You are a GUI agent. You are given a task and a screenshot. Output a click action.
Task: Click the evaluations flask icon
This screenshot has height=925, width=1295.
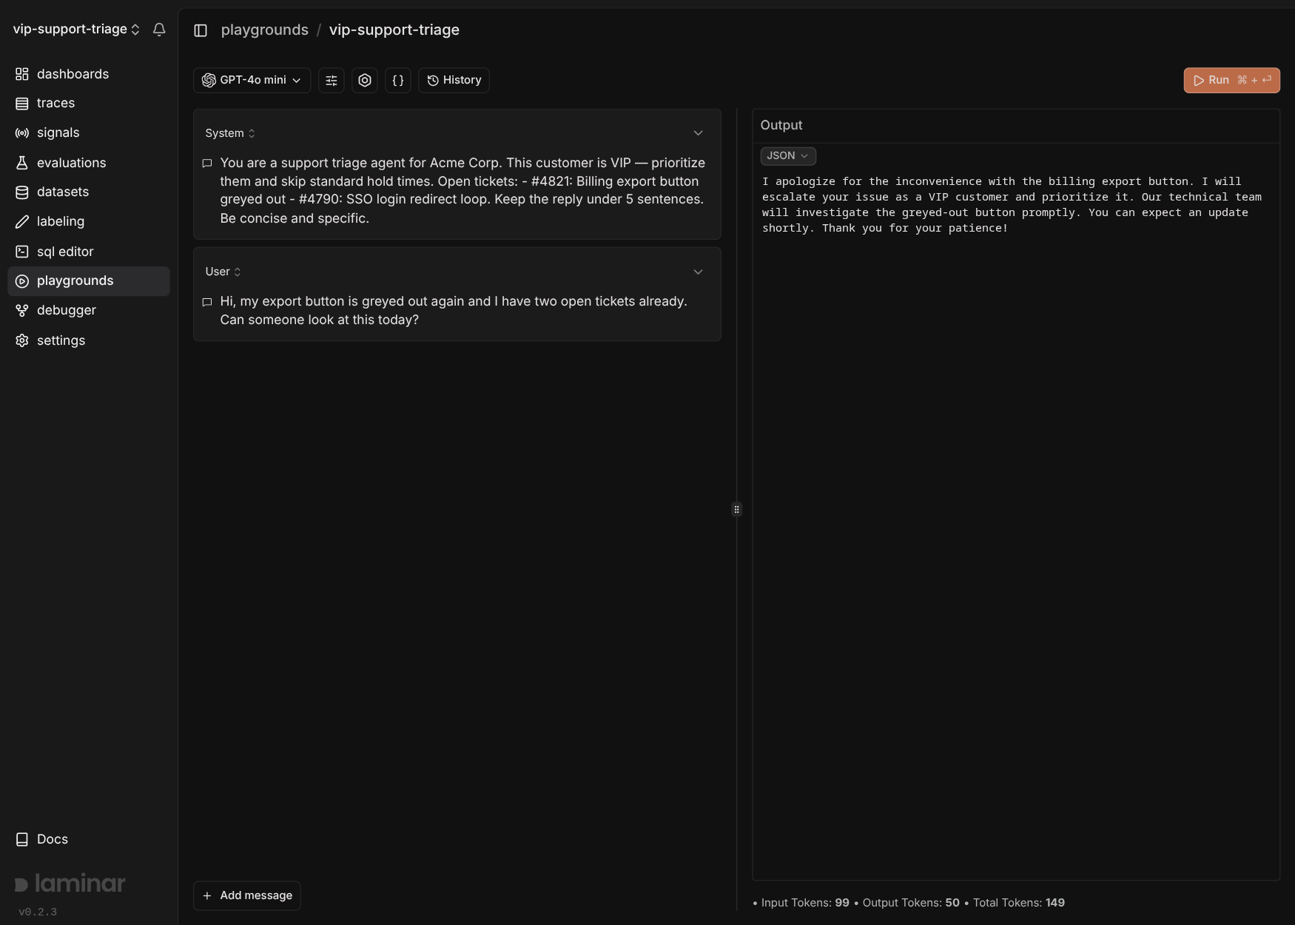pyautogui.click(x=22, y=163)
